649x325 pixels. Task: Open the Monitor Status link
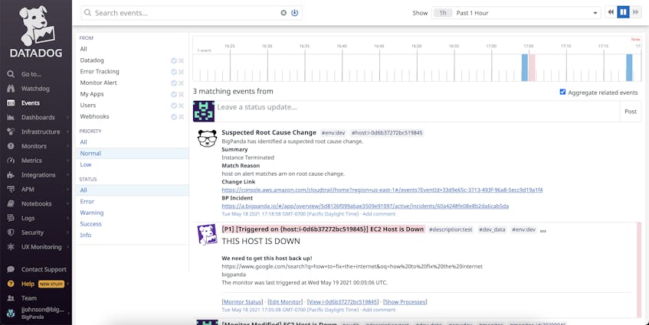pyautogui.click(x=242, y=302)
